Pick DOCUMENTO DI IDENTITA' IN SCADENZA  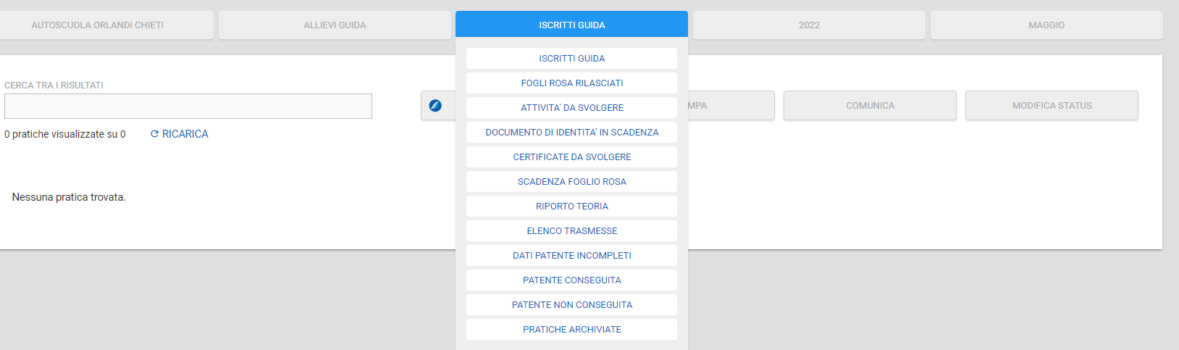click(571, 133)
